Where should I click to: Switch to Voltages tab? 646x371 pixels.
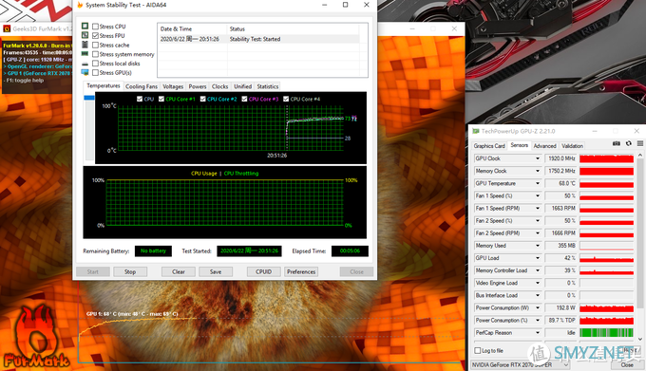tap(173, 86)
